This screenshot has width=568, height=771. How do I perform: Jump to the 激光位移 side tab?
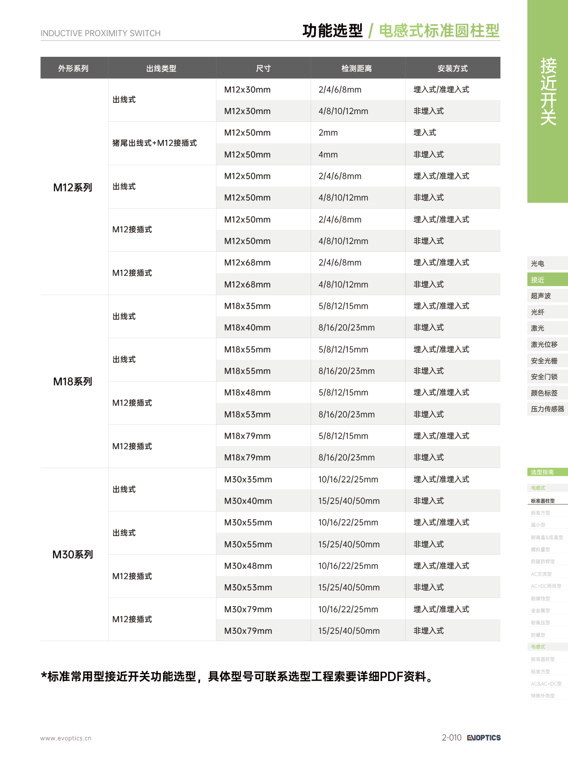547,344
